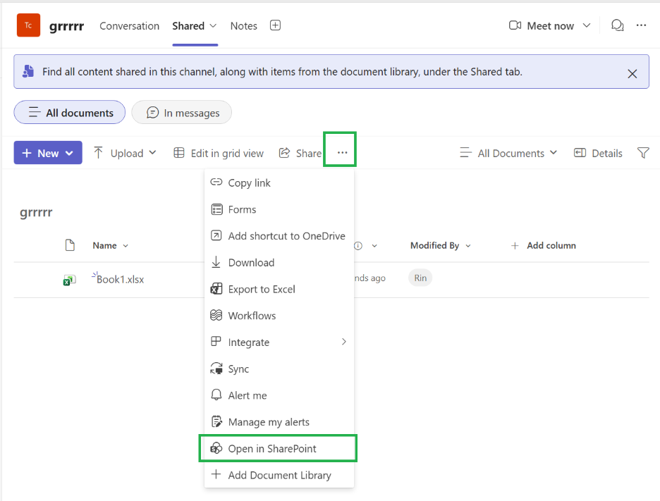This screenshot has width=660, height=501.
Task: Click Open in SharePoint
Action: (279, 449)
